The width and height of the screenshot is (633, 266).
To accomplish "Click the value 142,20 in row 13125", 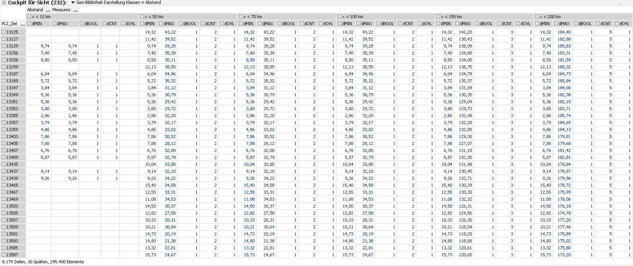I will [x=465, y=32].
